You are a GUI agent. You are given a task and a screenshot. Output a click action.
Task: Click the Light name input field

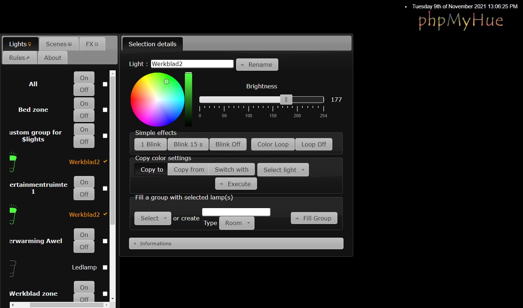pyautogui.click(x=192, y=64)
